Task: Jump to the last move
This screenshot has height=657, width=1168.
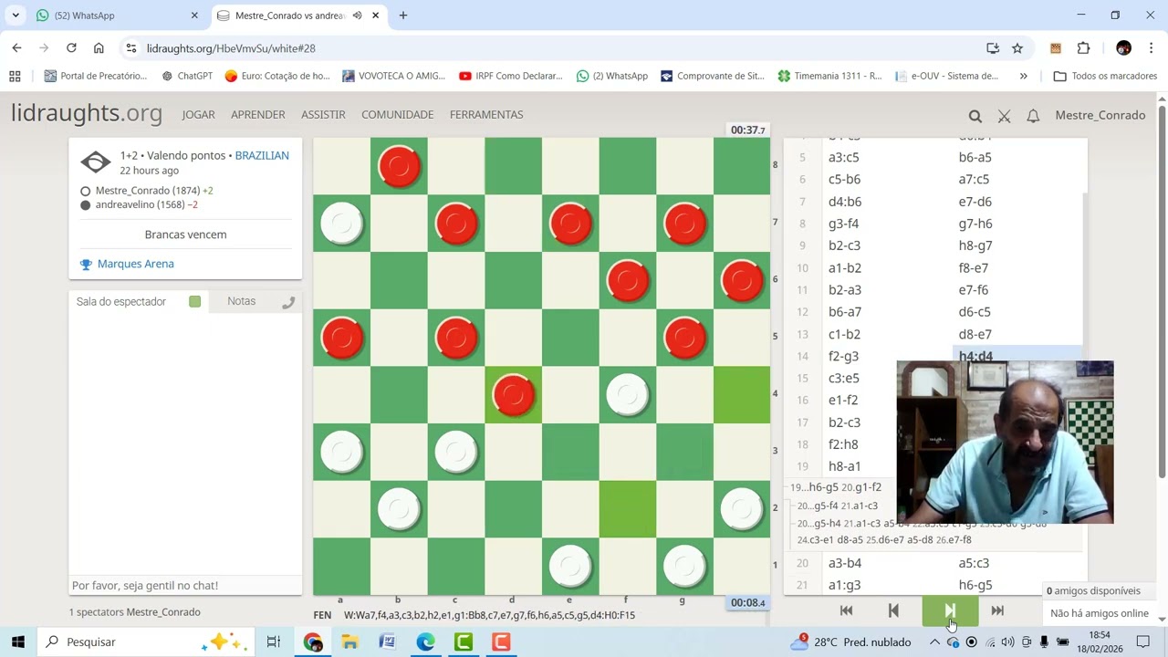Action: coord(997,610)
